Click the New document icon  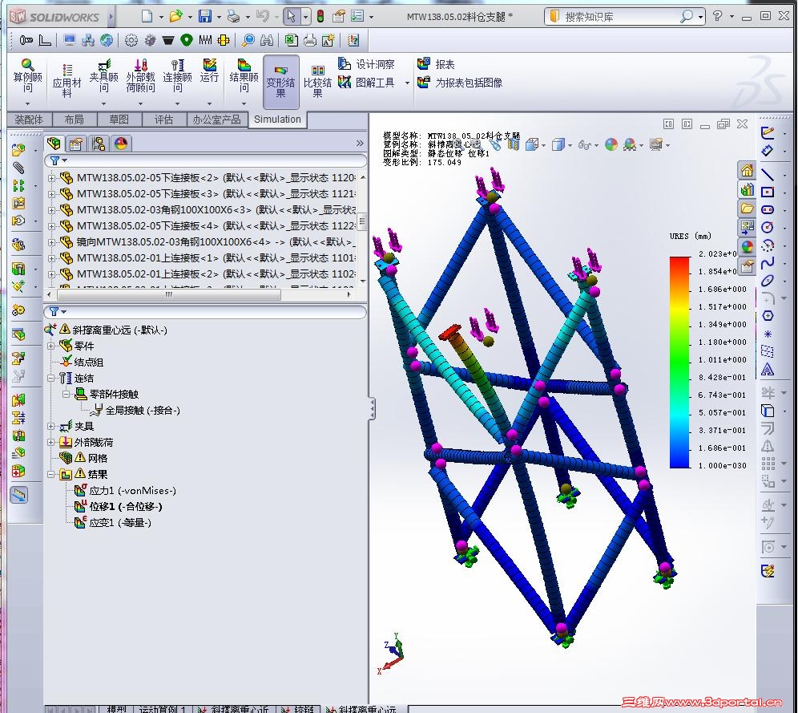[x=147, y=16]
